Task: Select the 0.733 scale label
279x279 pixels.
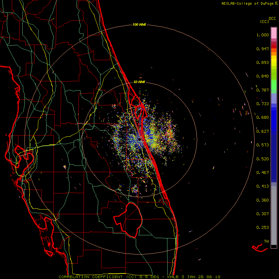Action: [263, 104]
